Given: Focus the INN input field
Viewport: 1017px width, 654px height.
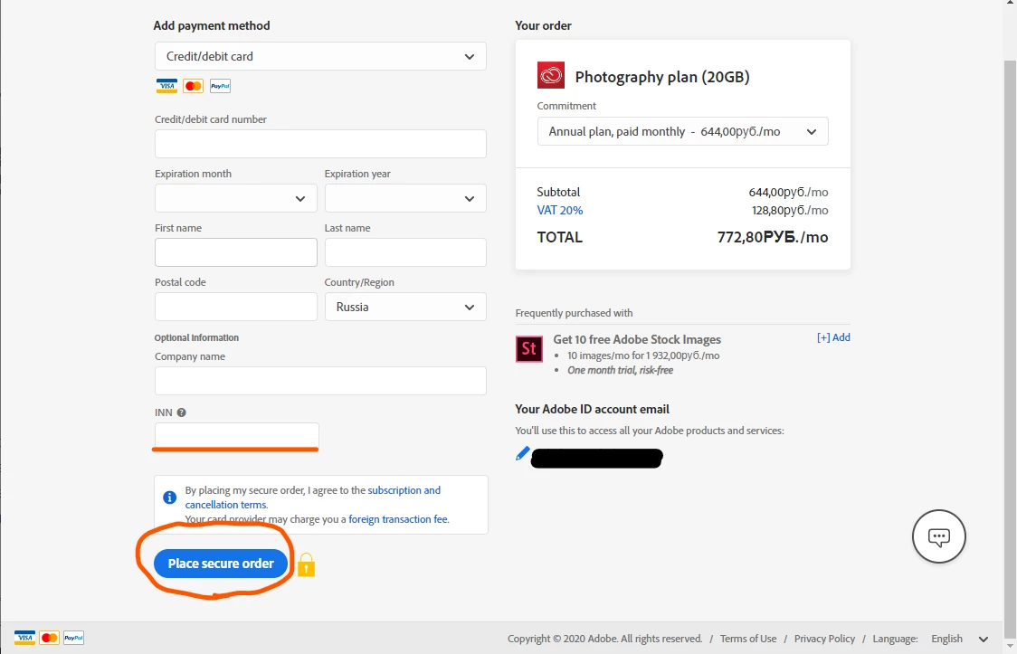Looking at the screenshot, I should click(237, 435).
